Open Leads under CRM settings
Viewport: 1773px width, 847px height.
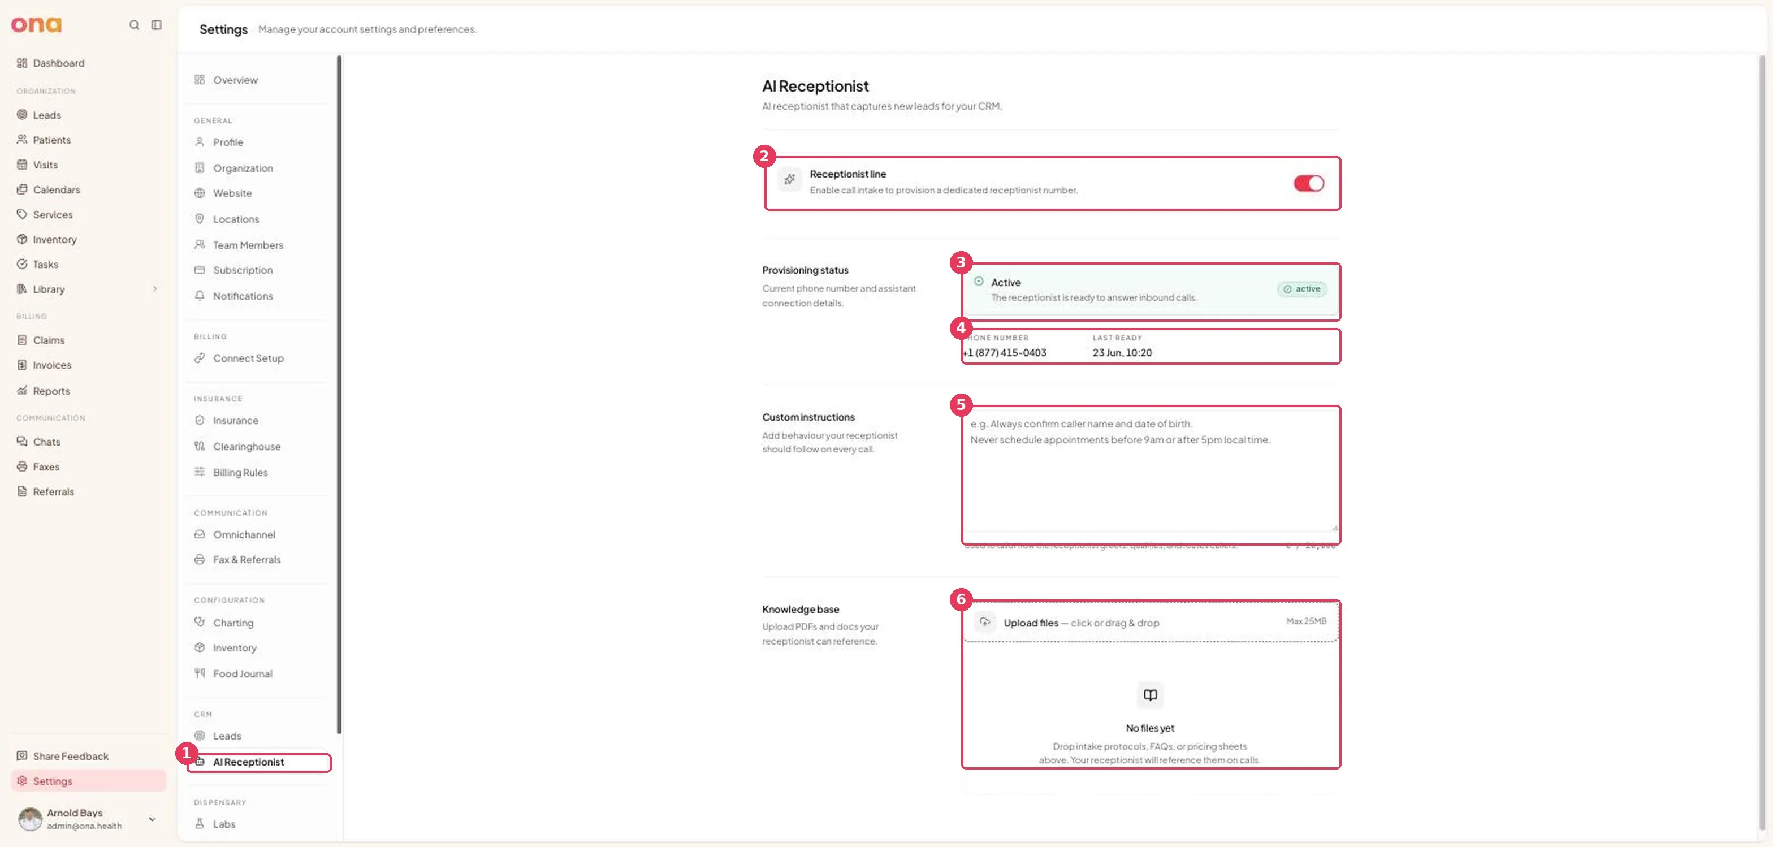pyautogui.click(x=227, y=736)
